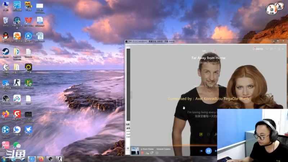Pause the playing song

(x=208, y=151)
